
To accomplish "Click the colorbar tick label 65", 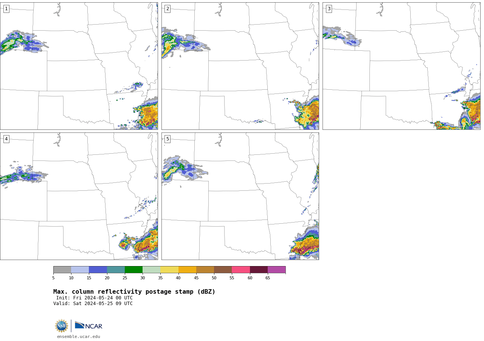I will point(268,278).
